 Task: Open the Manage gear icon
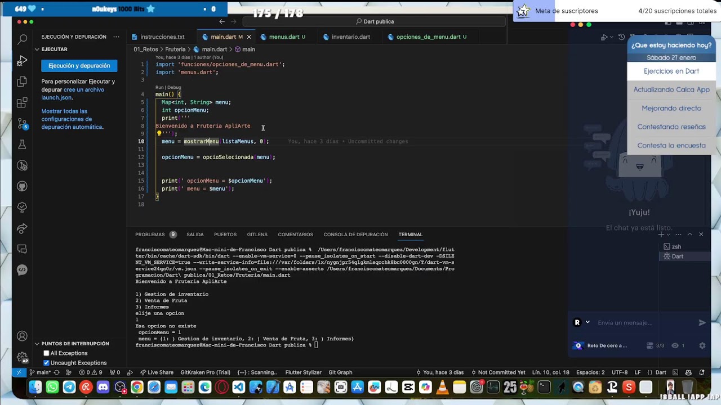click(23, 357)
